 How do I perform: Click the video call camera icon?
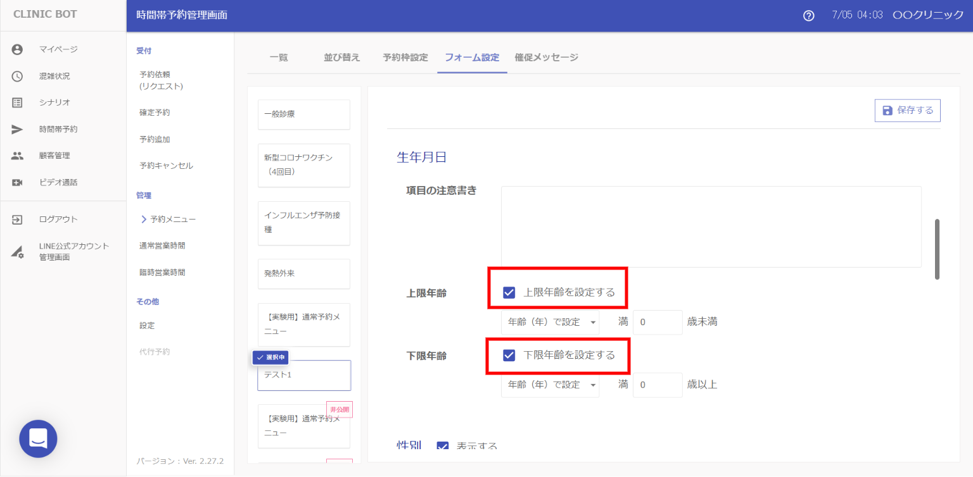(17, 182)
